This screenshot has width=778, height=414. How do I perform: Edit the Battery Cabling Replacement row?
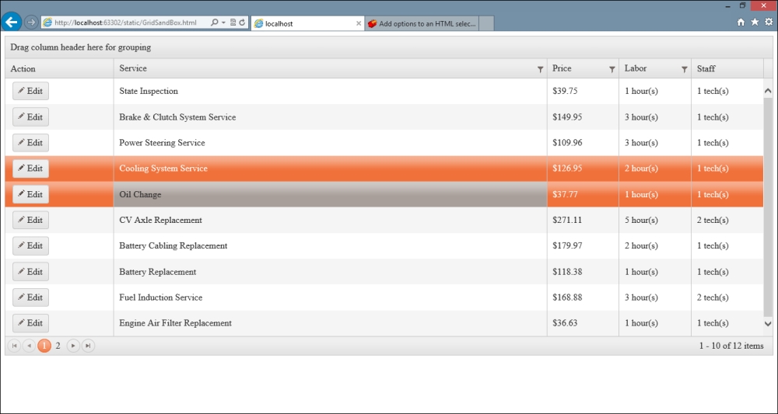pos(31,245)
